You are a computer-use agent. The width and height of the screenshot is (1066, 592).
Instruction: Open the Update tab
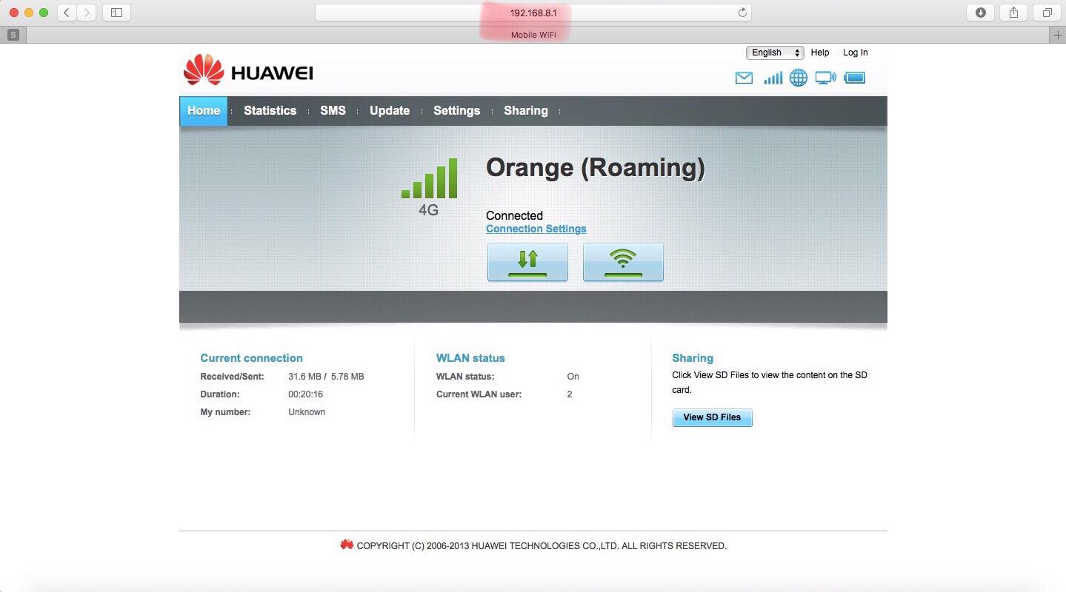coord(390,110)
